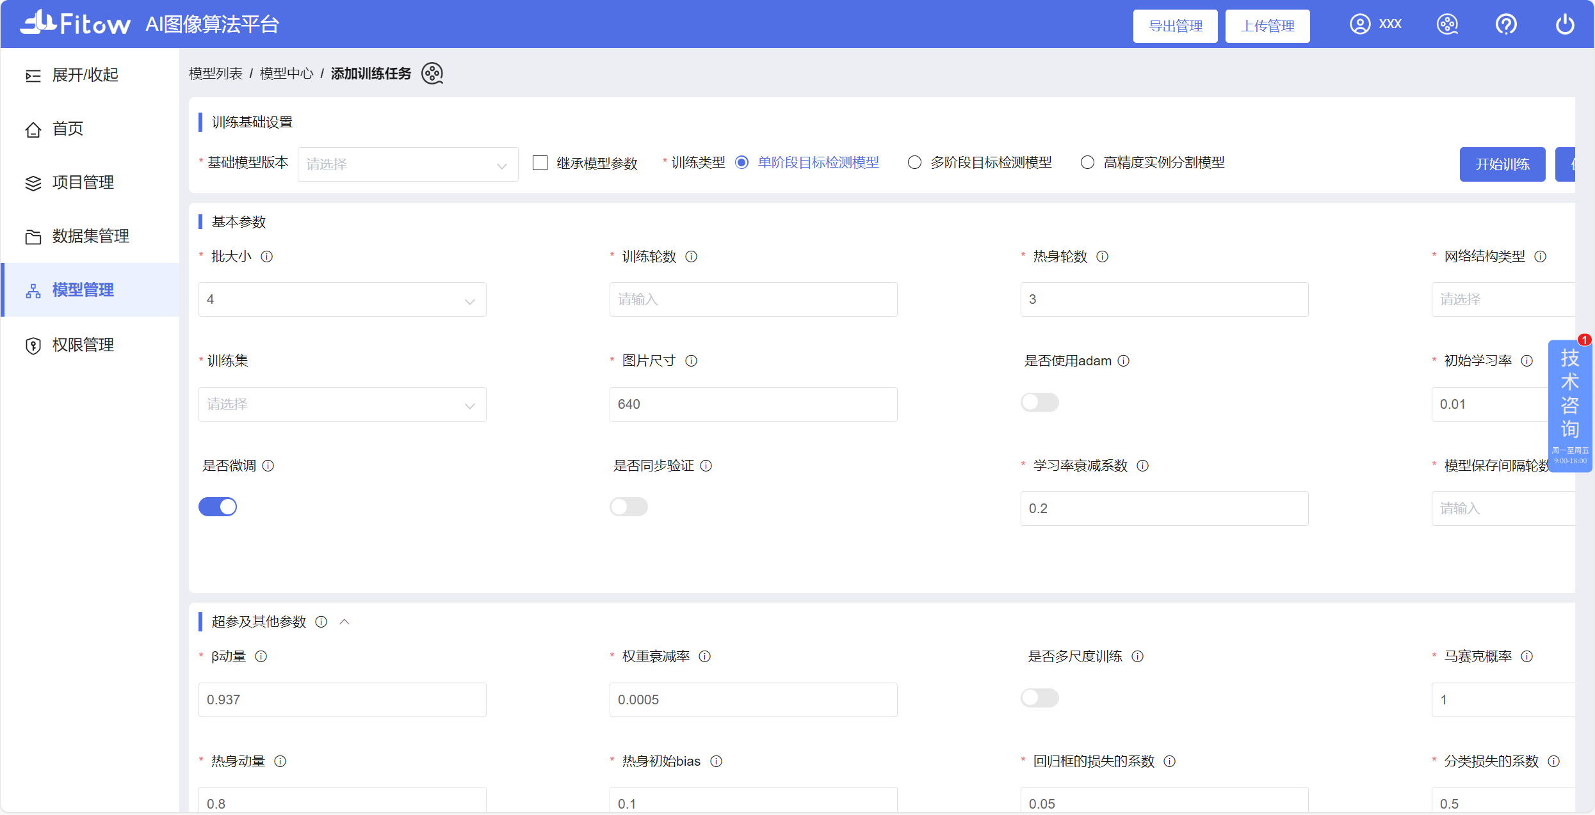Show info tooltip for 批大小
The width and height of the screenshot is (1595, 815).
(x=267, y=257)
